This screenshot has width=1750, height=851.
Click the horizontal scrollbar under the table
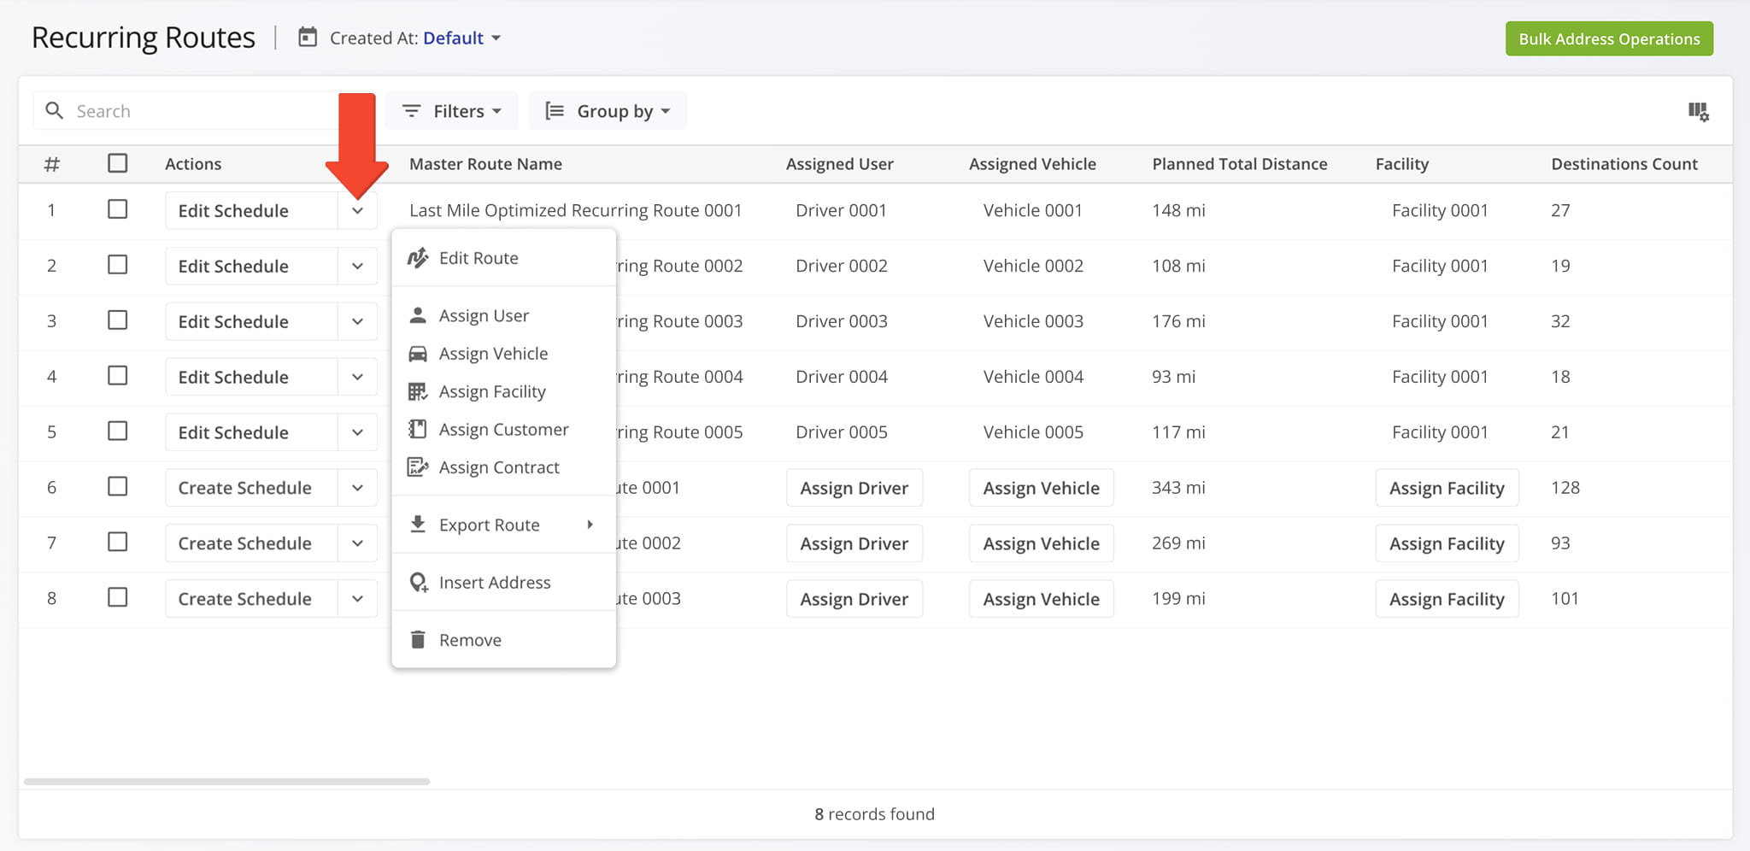tap(227, 781)
